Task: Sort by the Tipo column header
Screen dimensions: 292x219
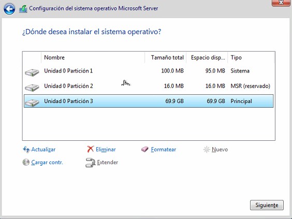Action: coord(251,57)
